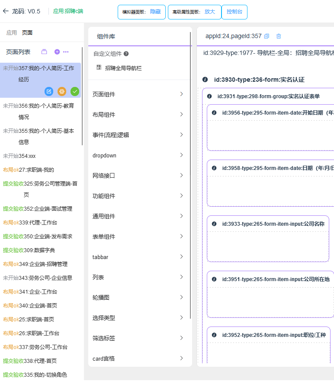Image resolution: width=334 pixels, height=381 pixels.
Task: Click the trash delete icon beside pageId:357
Action: [x=279, y=36]
